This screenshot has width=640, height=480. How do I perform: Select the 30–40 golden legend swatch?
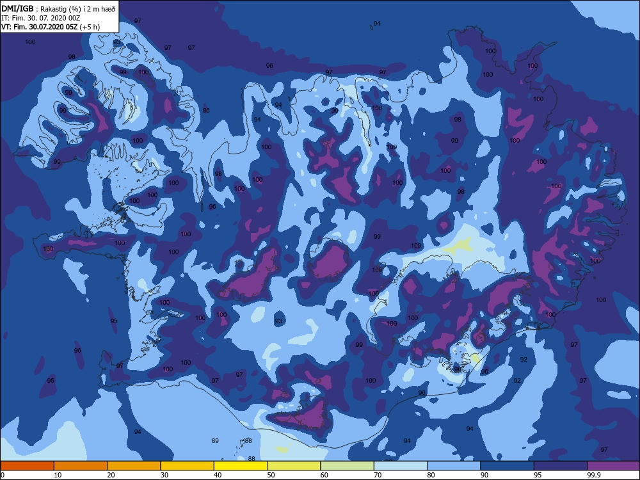(x=188, y=466)
